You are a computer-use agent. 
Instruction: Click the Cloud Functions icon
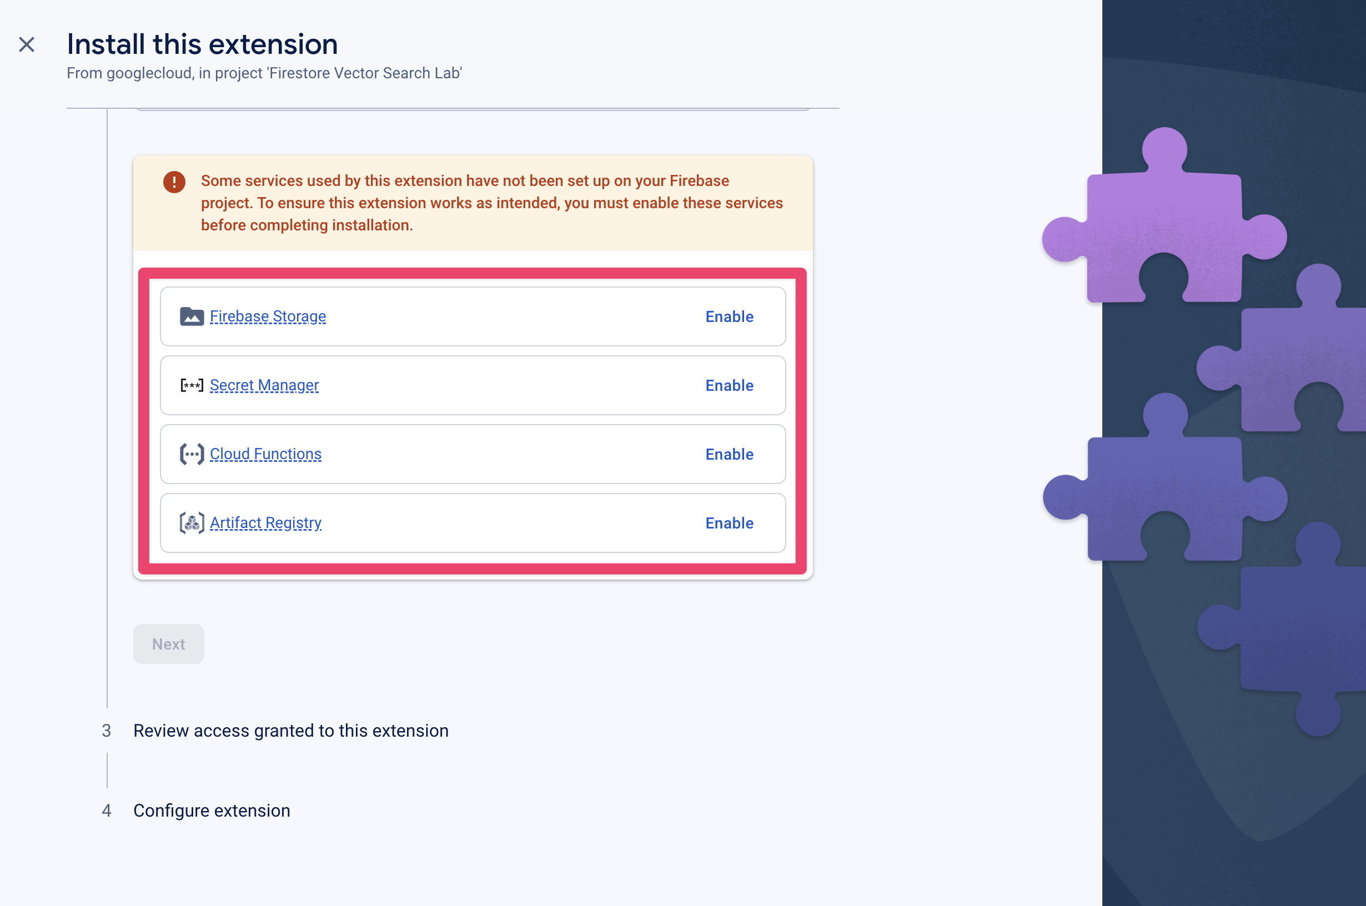point(191,454)
